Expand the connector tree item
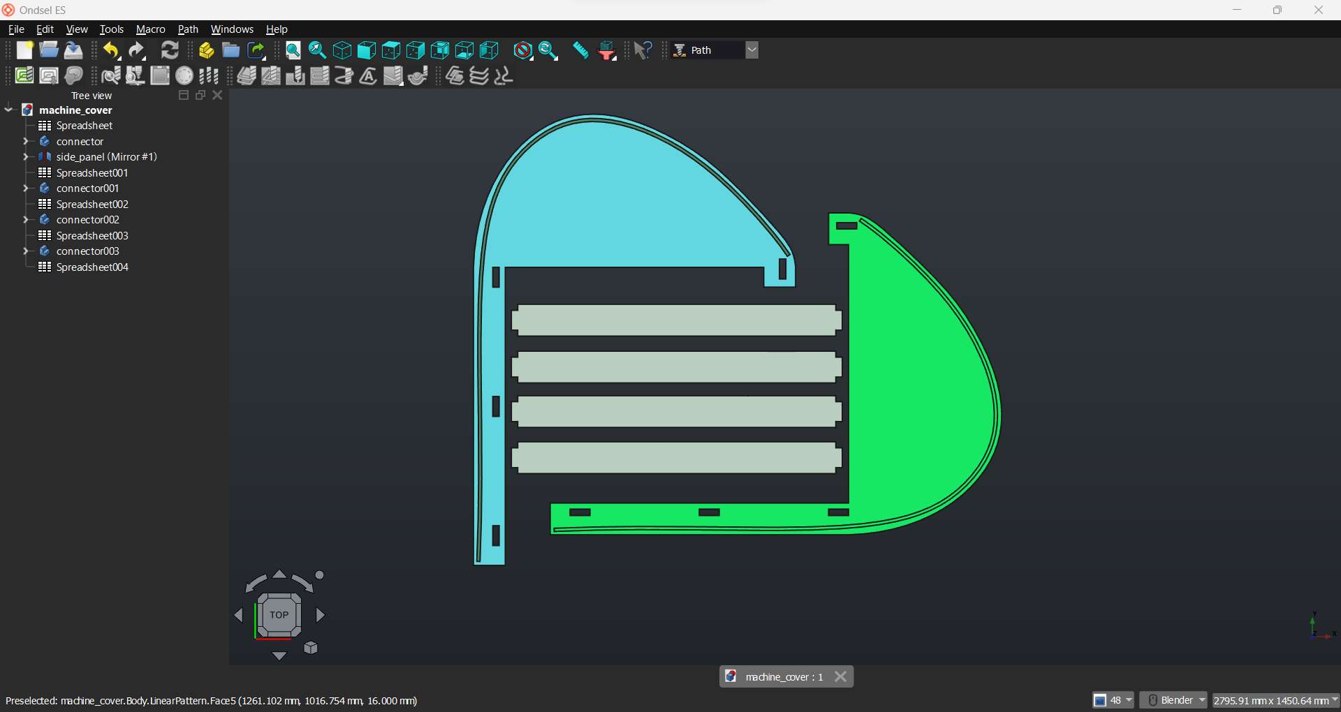Viewport: 1341px width, 712px height. click(26, 142)
